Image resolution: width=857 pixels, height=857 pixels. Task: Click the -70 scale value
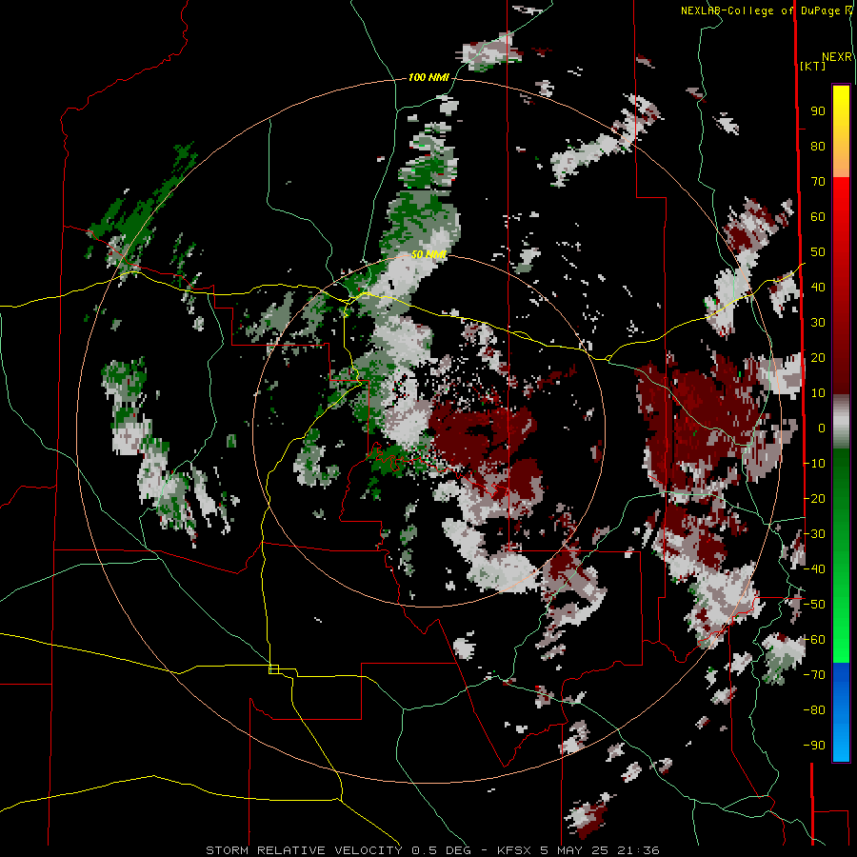click(x=814, y=675)
